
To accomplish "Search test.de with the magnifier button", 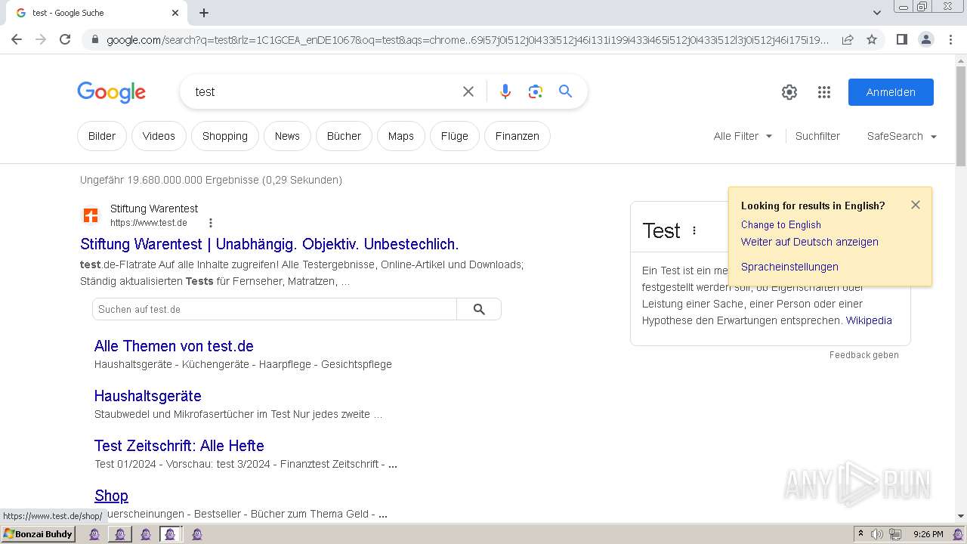I will [x=479, y=309].
